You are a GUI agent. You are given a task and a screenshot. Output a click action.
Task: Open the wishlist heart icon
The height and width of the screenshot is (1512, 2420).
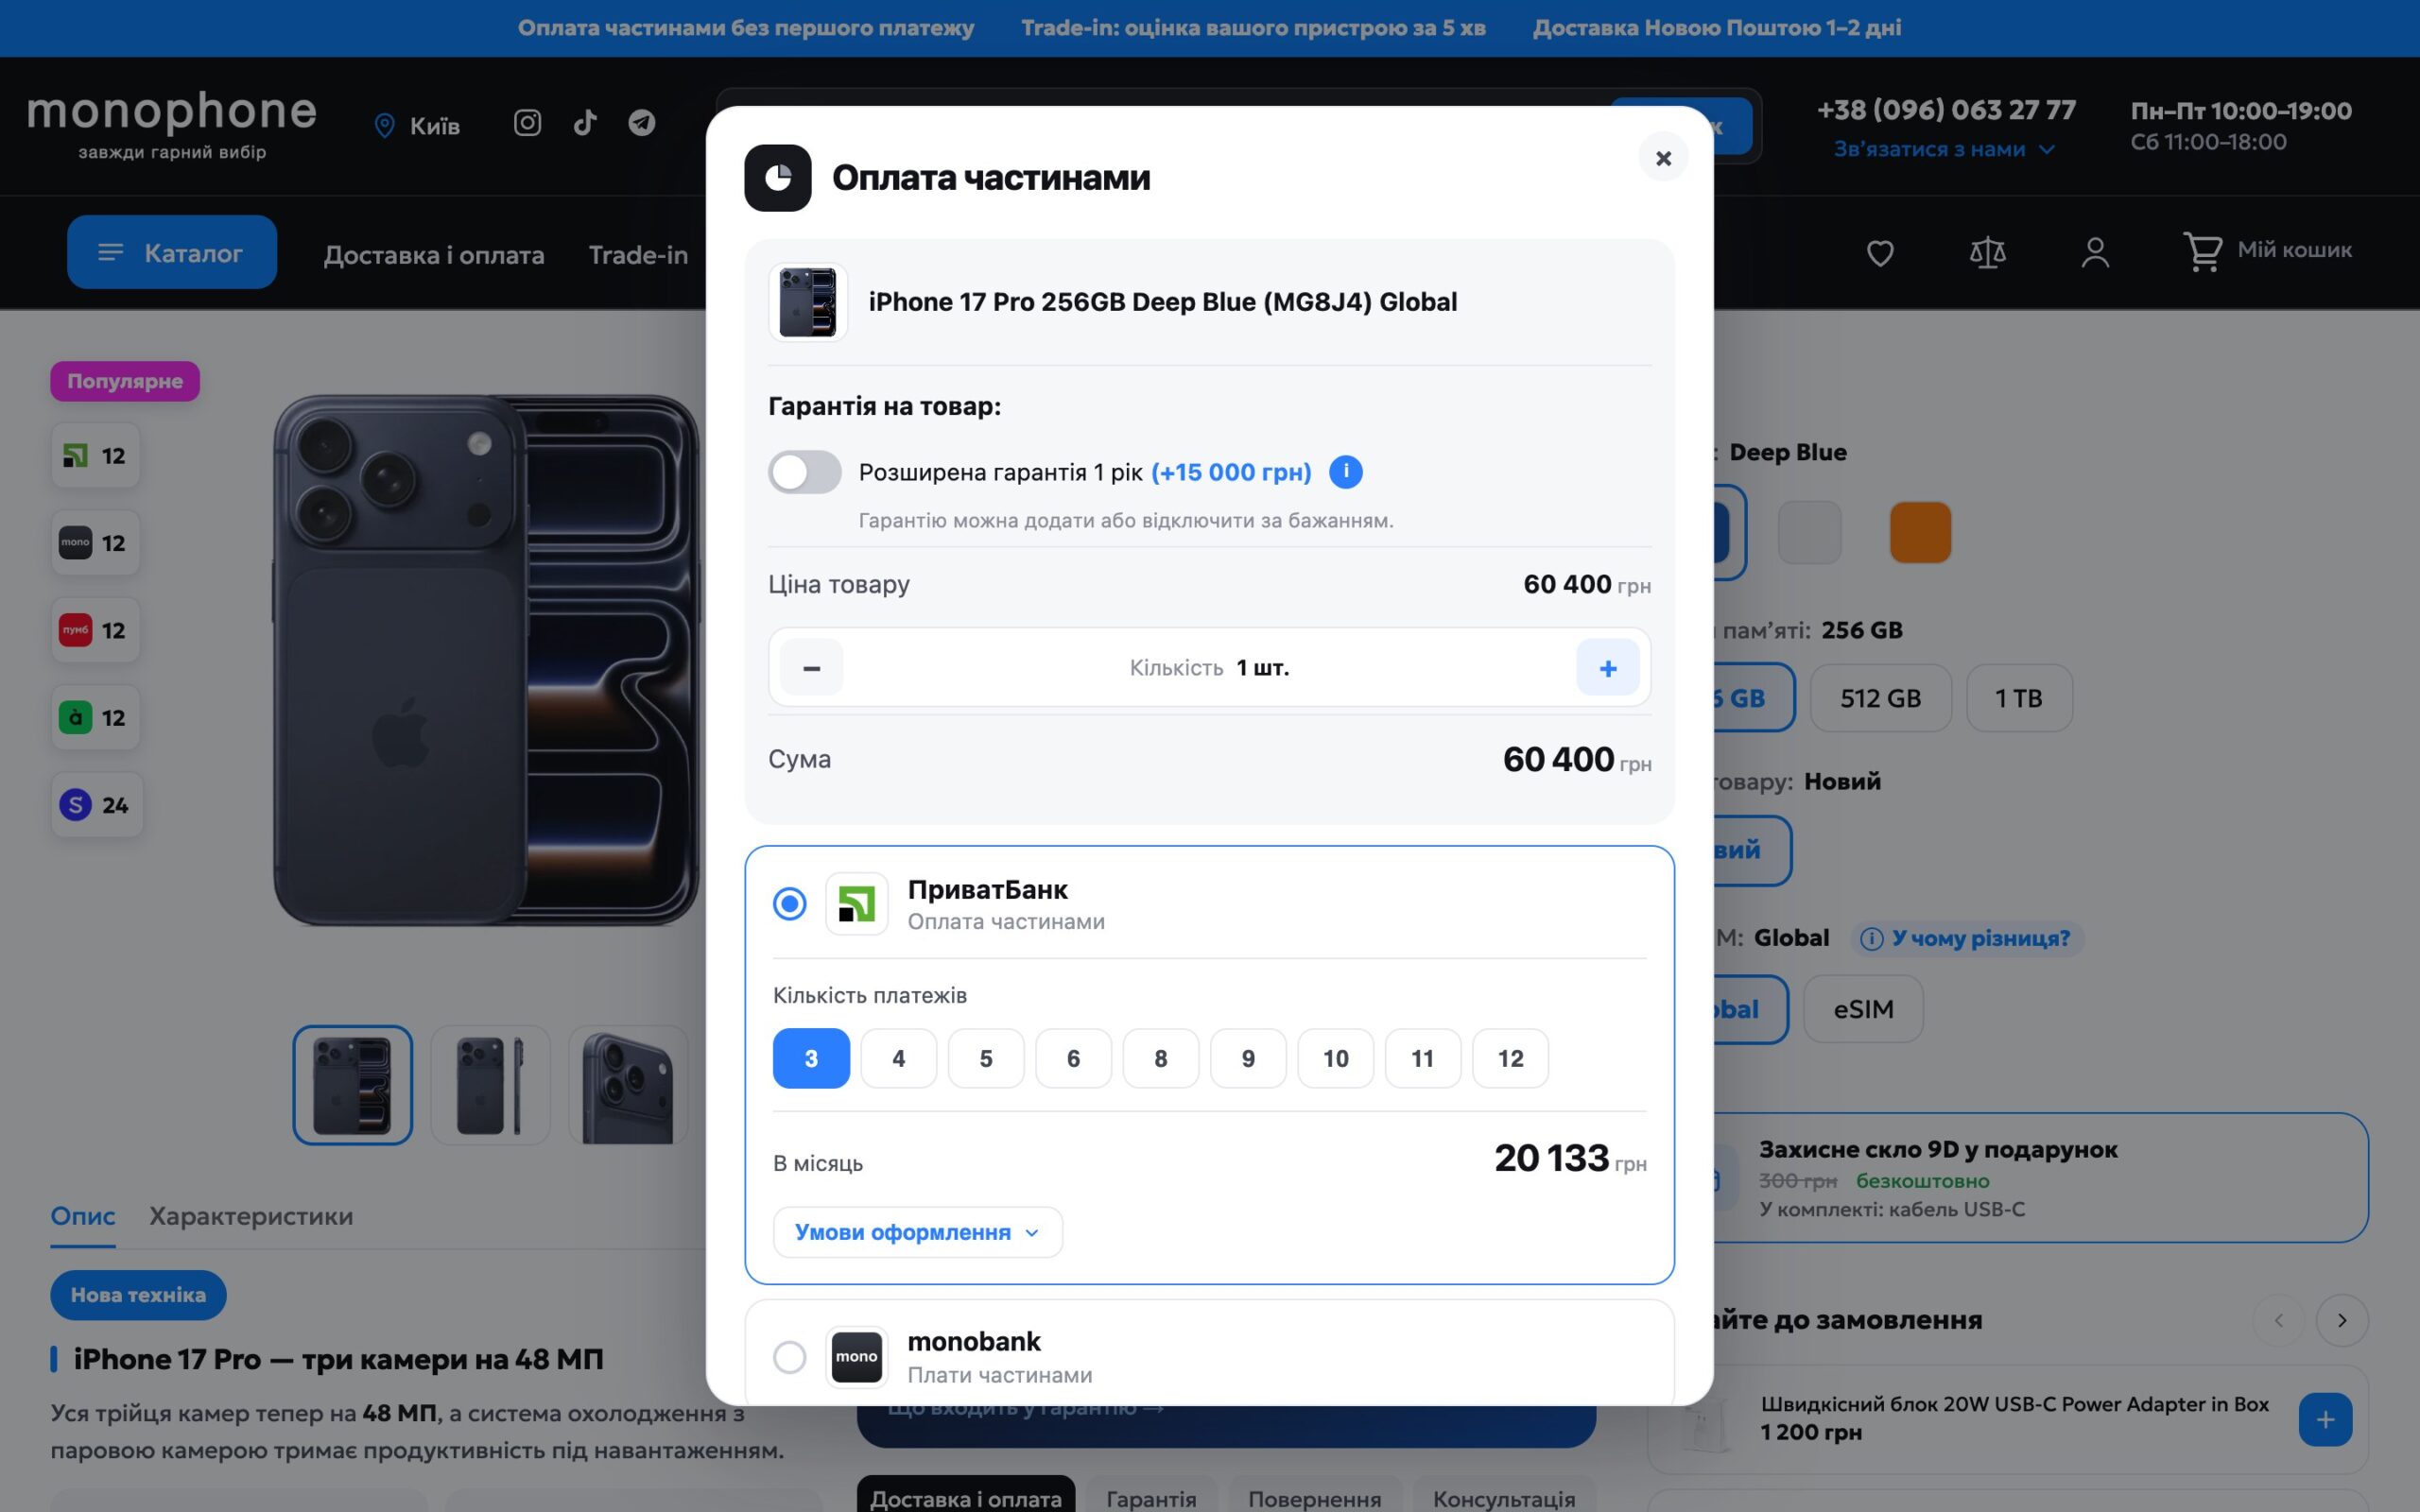point(1880,253)
